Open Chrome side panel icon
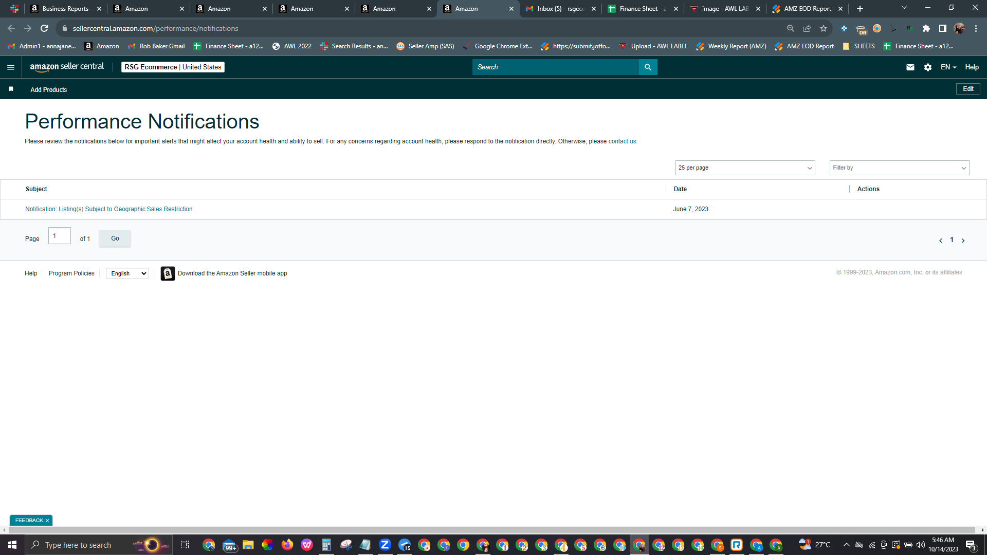 [943, 28]
